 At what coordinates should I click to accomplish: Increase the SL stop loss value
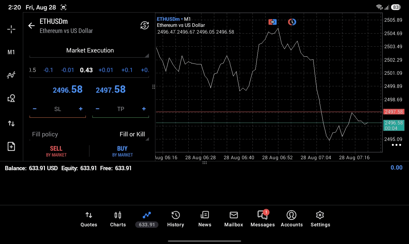point(81,109)
